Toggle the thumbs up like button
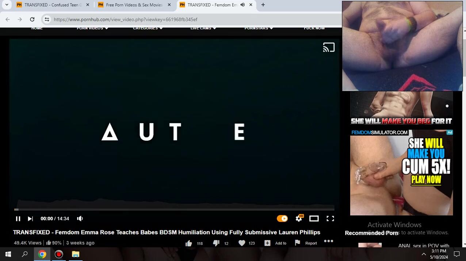 (189, 243)
